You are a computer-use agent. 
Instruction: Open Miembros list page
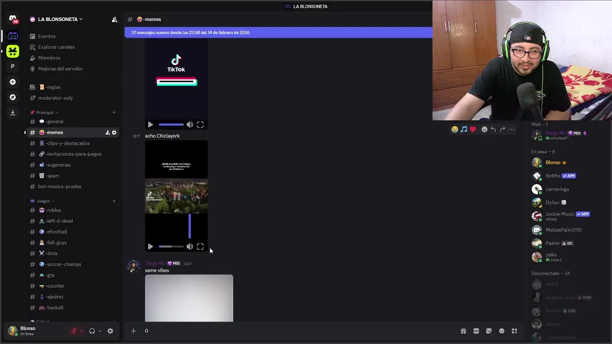coord(49,58)
